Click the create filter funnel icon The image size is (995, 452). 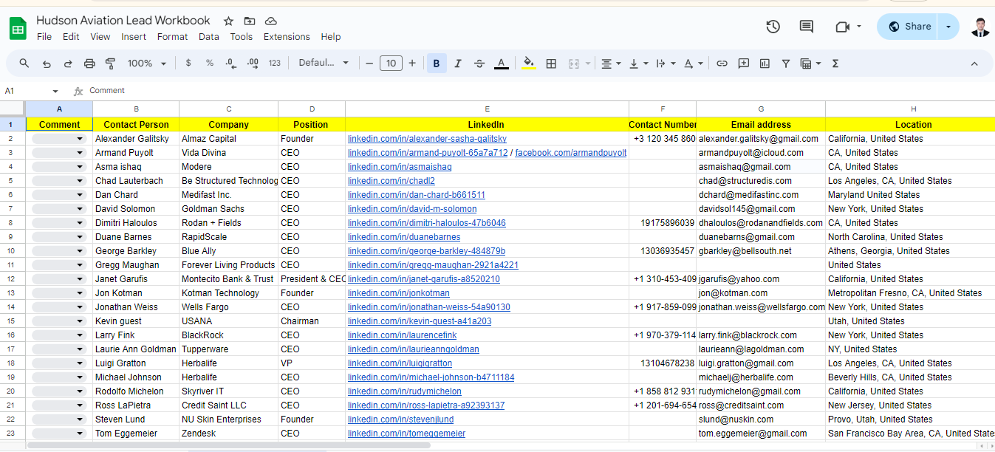tap(786, 64)
